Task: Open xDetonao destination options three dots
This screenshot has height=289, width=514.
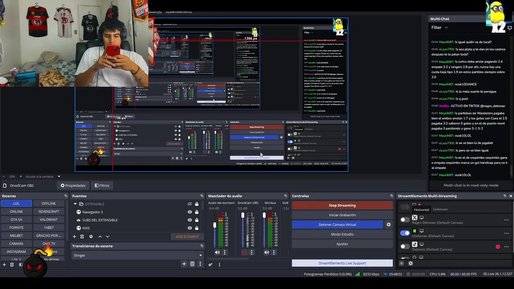Action: (x=506, y=233)
